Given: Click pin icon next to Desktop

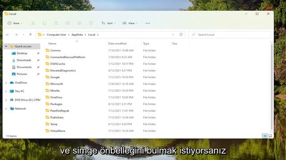Looking at the screenshot, I should tap(38, 53).
